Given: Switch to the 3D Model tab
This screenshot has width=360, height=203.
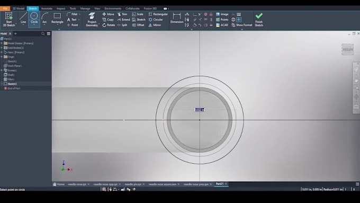Looking at the screenshot, I should pos(19,8).
